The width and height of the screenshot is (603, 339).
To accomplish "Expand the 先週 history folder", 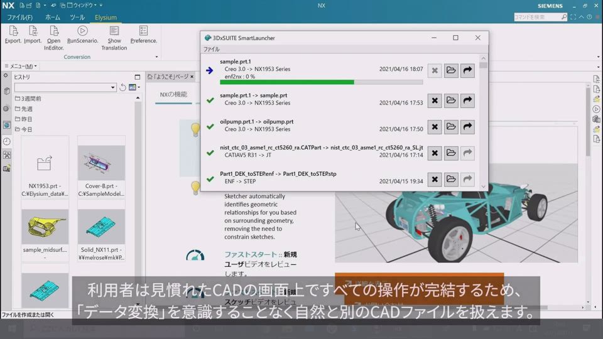I will pos(23,109).
